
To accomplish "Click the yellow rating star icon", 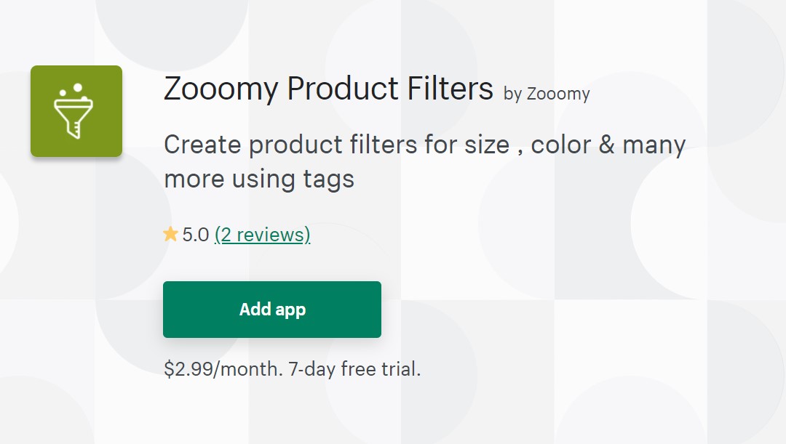I will [171, 234].
